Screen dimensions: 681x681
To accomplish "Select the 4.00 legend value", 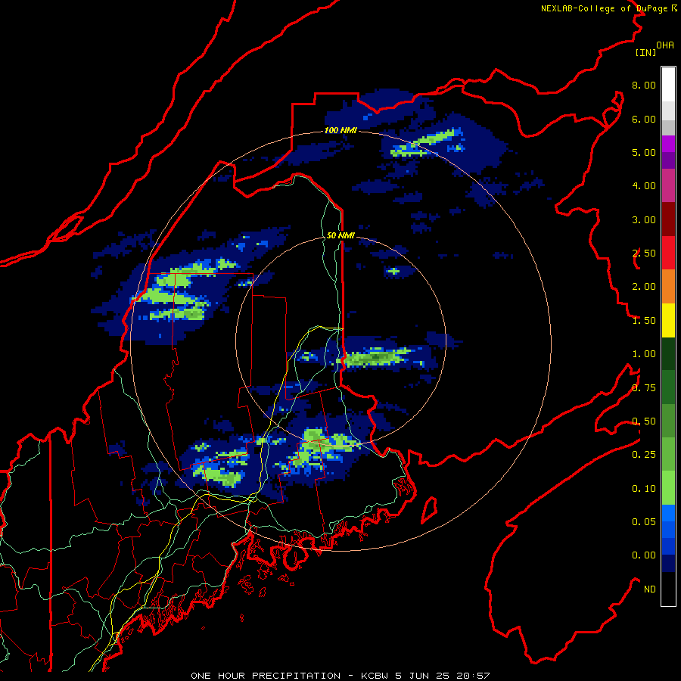I will [644, 186].
